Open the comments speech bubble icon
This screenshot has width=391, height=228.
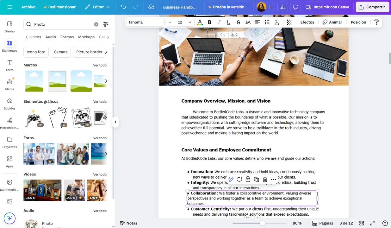click(295, 7)
